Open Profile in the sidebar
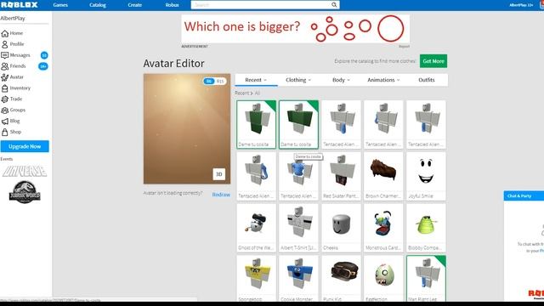This screenshot has height=306, width=544. 13,44
